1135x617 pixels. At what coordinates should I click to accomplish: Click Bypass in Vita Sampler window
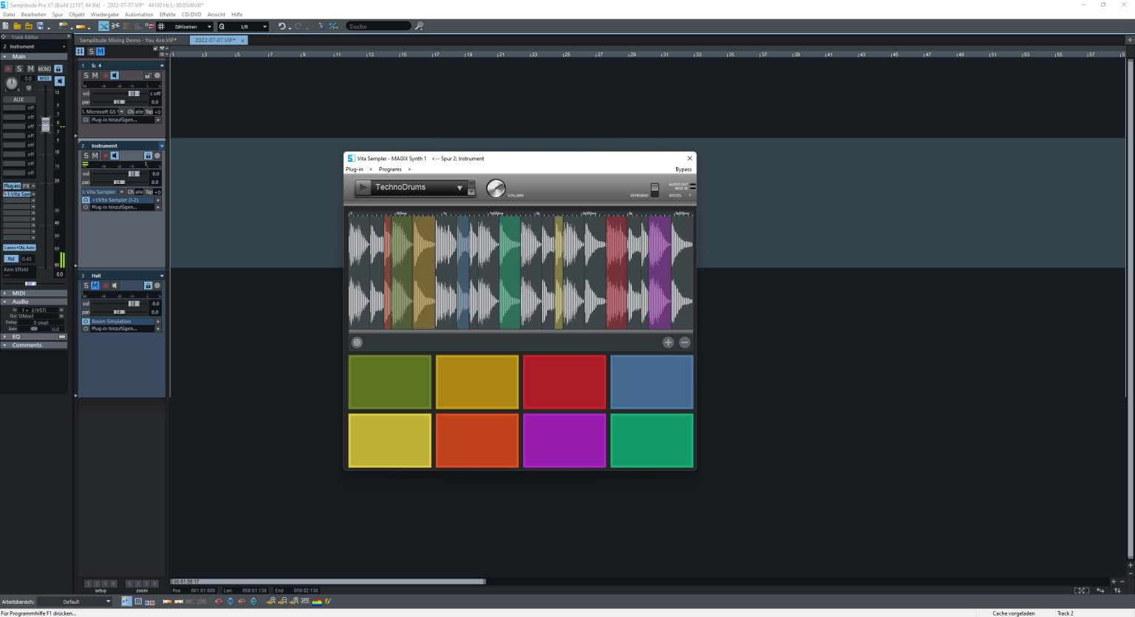tap(684, 169)
